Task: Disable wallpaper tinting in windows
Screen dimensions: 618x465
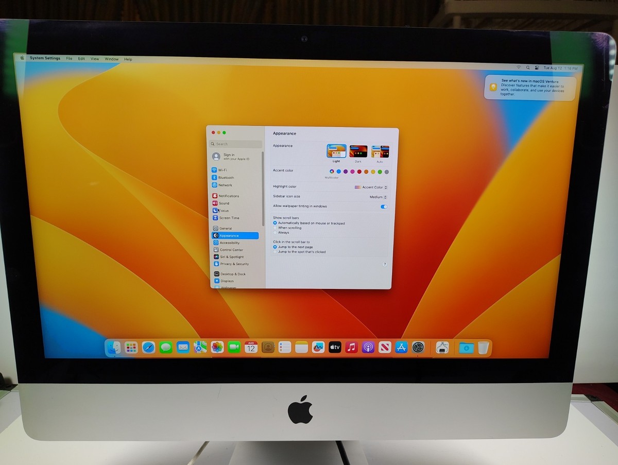Action: [384, 206]
